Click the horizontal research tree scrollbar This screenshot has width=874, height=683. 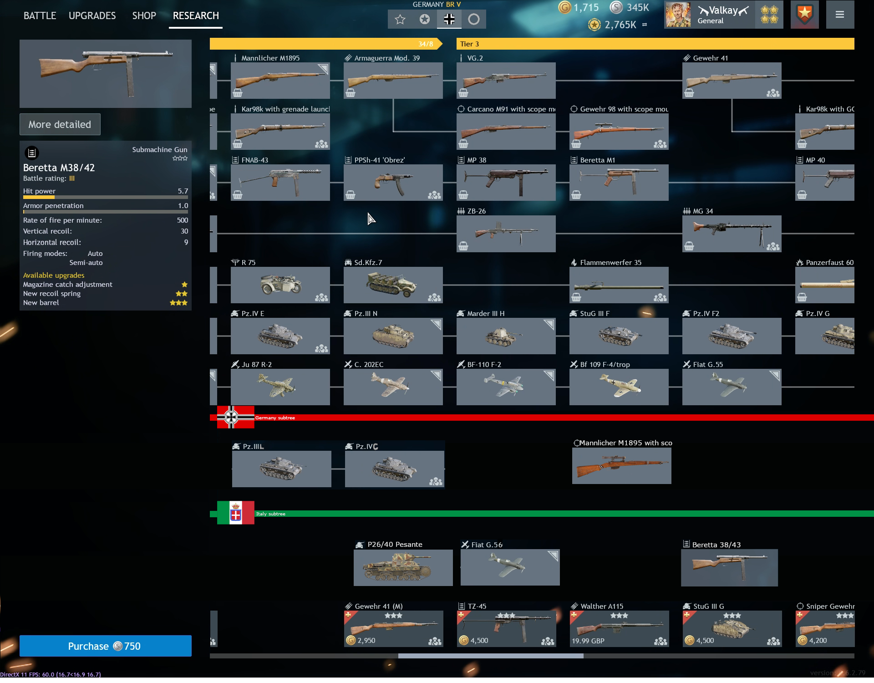coord(491,656)
